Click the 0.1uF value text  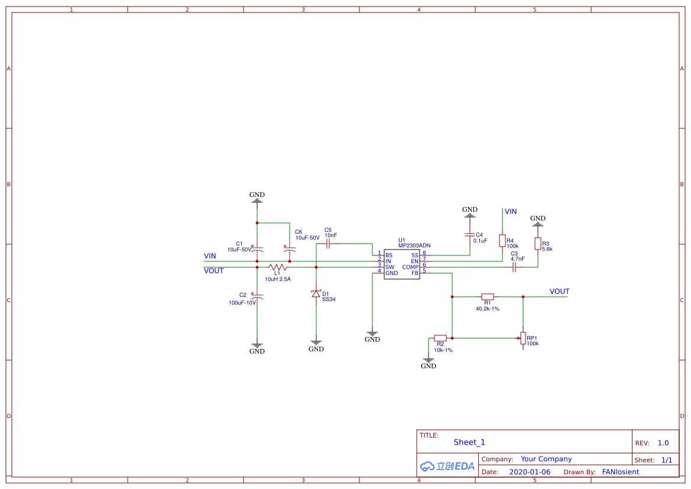coord(481,241)
